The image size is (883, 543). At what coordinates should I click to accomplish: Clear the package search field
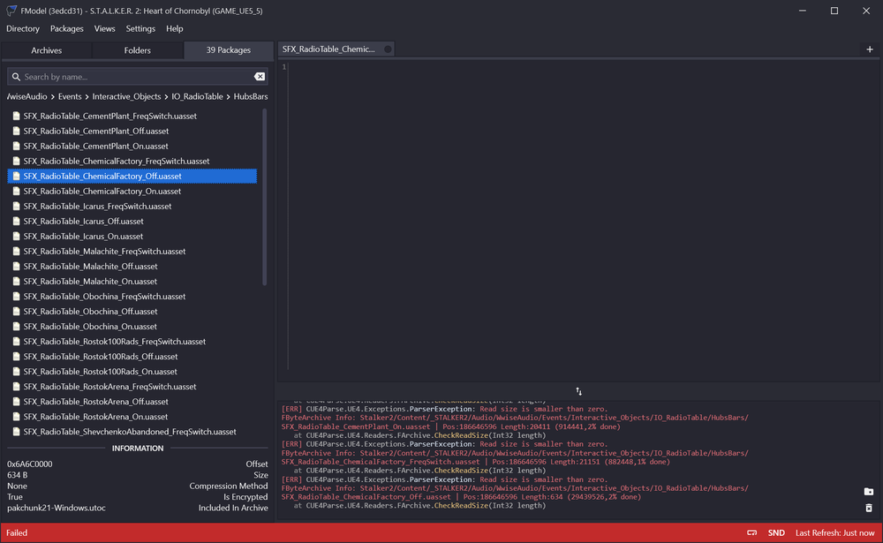[x=260, y=77]
